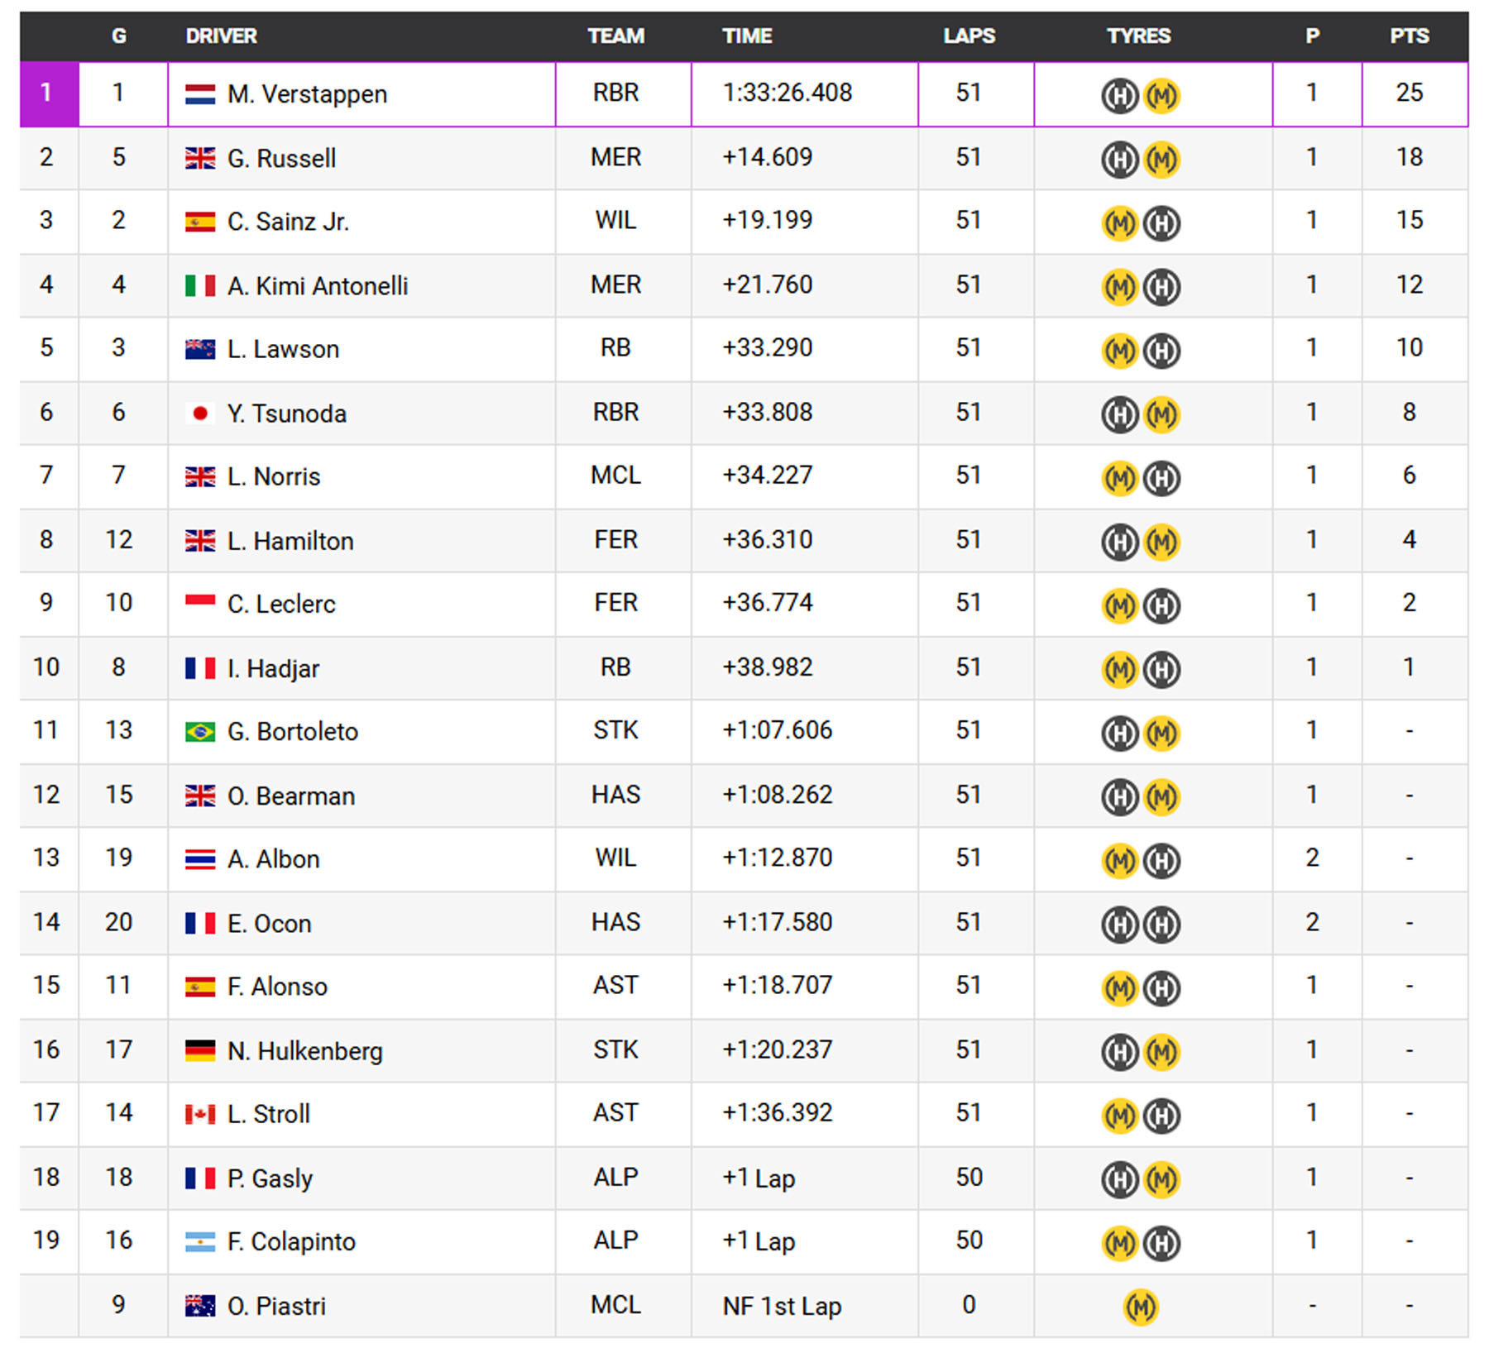Image resolution: width=1489 pixels, height=1348 pixels.
Task: Click Verstappen's race time 1:33:26.408
Action: click(787, 93)
